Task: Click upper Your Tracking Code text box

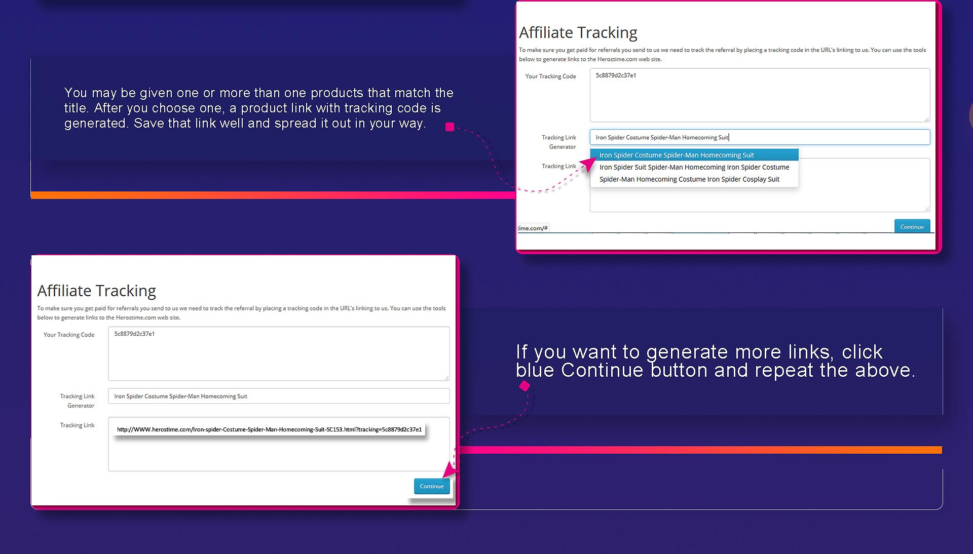Action: tap(760, 95)
